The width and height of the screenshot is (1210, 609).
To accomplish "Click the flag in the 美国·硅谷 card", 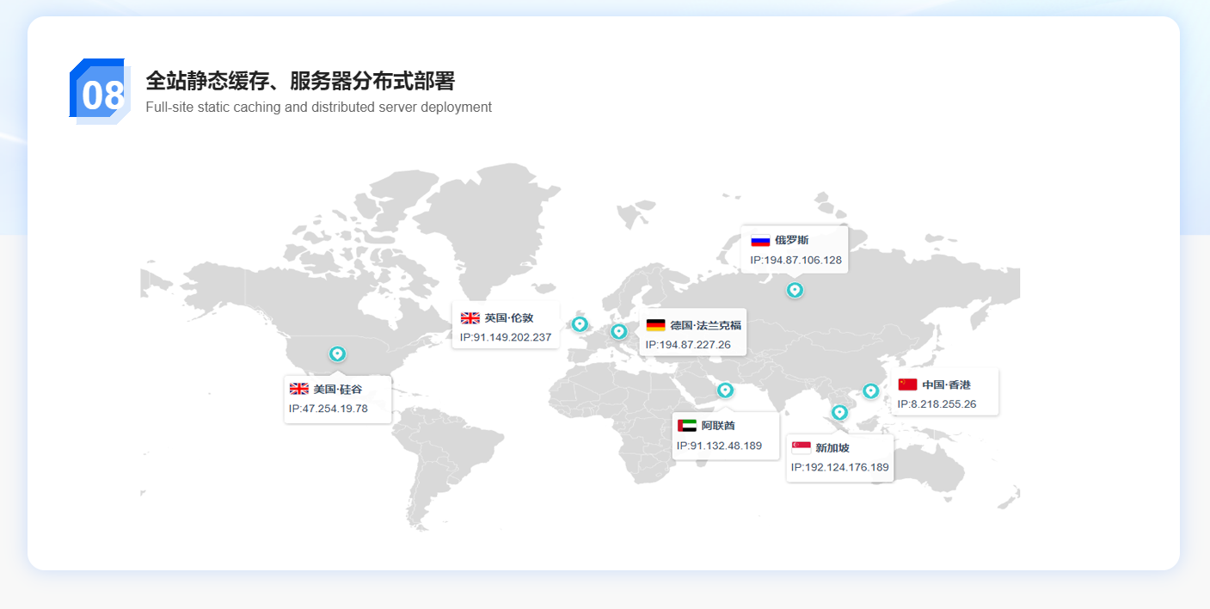I will pos(298,390).
